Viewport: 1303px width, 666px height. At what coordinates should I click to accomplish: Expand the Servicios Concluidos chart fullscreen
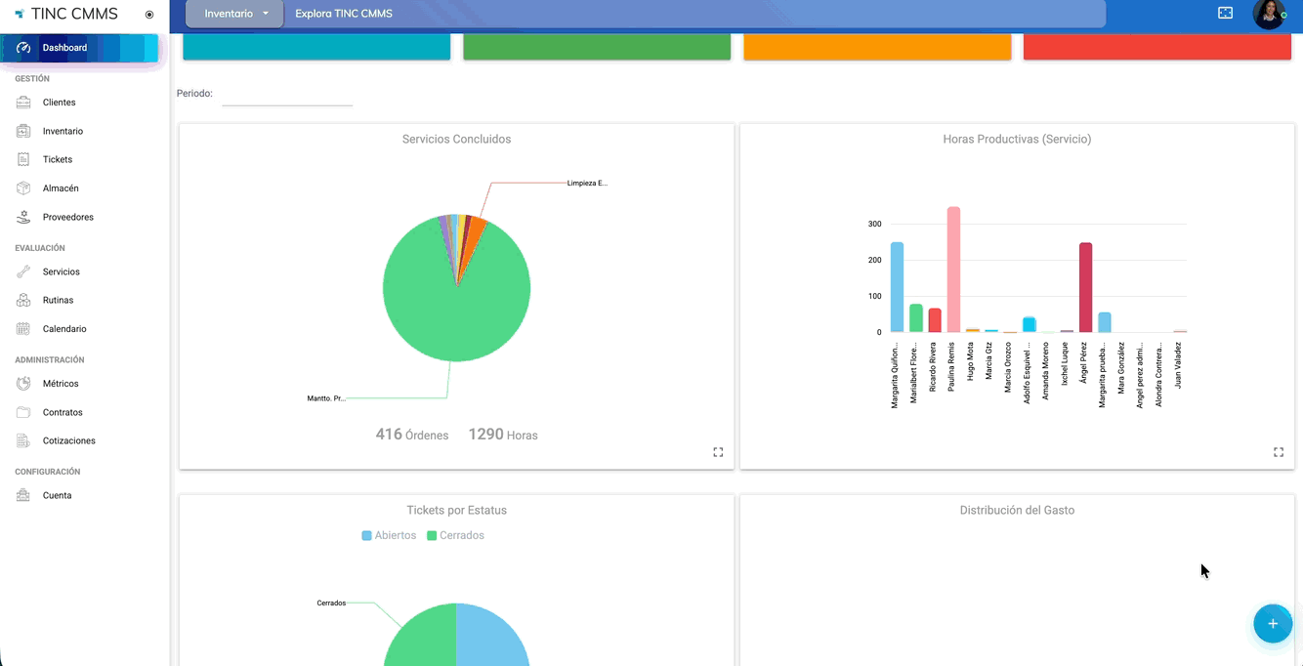pos(718,452)
